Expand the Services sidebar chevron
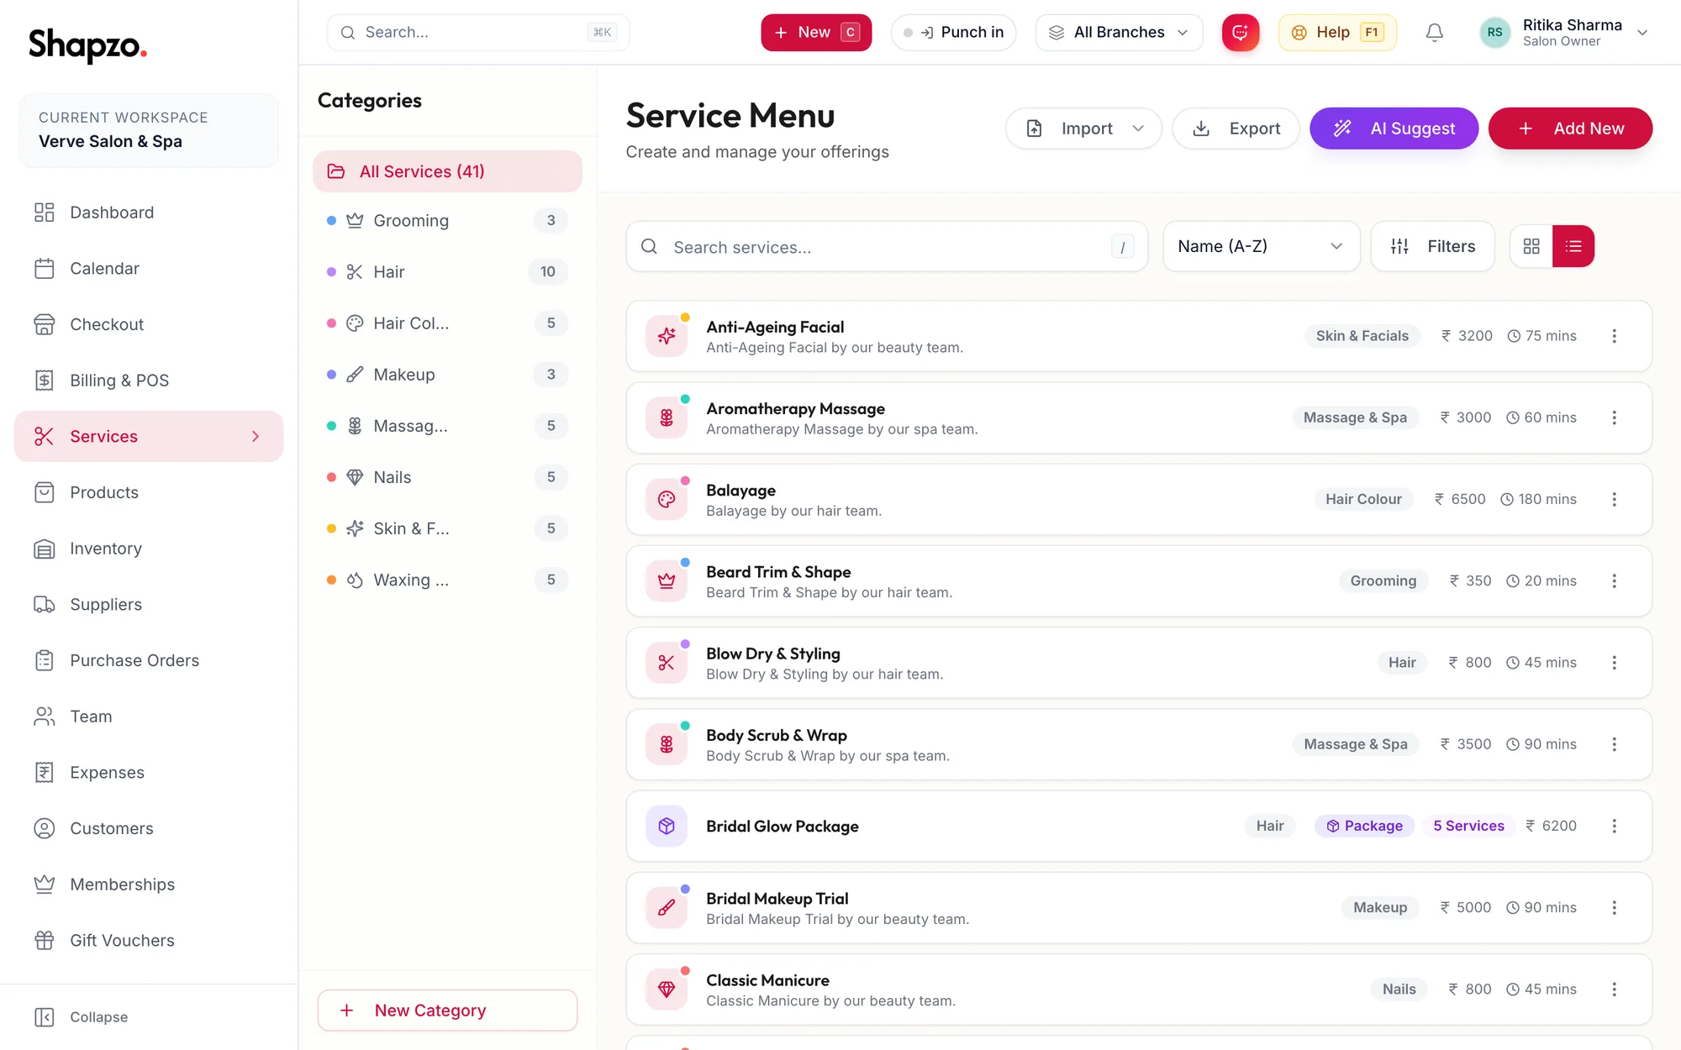1681x1050 pixels. pos(256,437)
